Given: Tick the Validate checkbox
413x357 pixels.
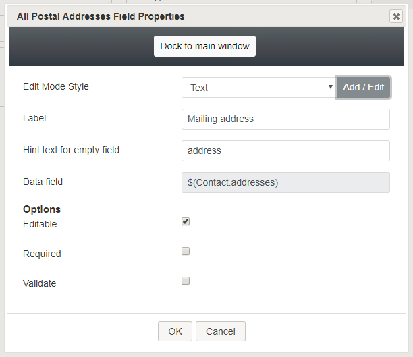Looking at the screenshot, I should point(186,281).
